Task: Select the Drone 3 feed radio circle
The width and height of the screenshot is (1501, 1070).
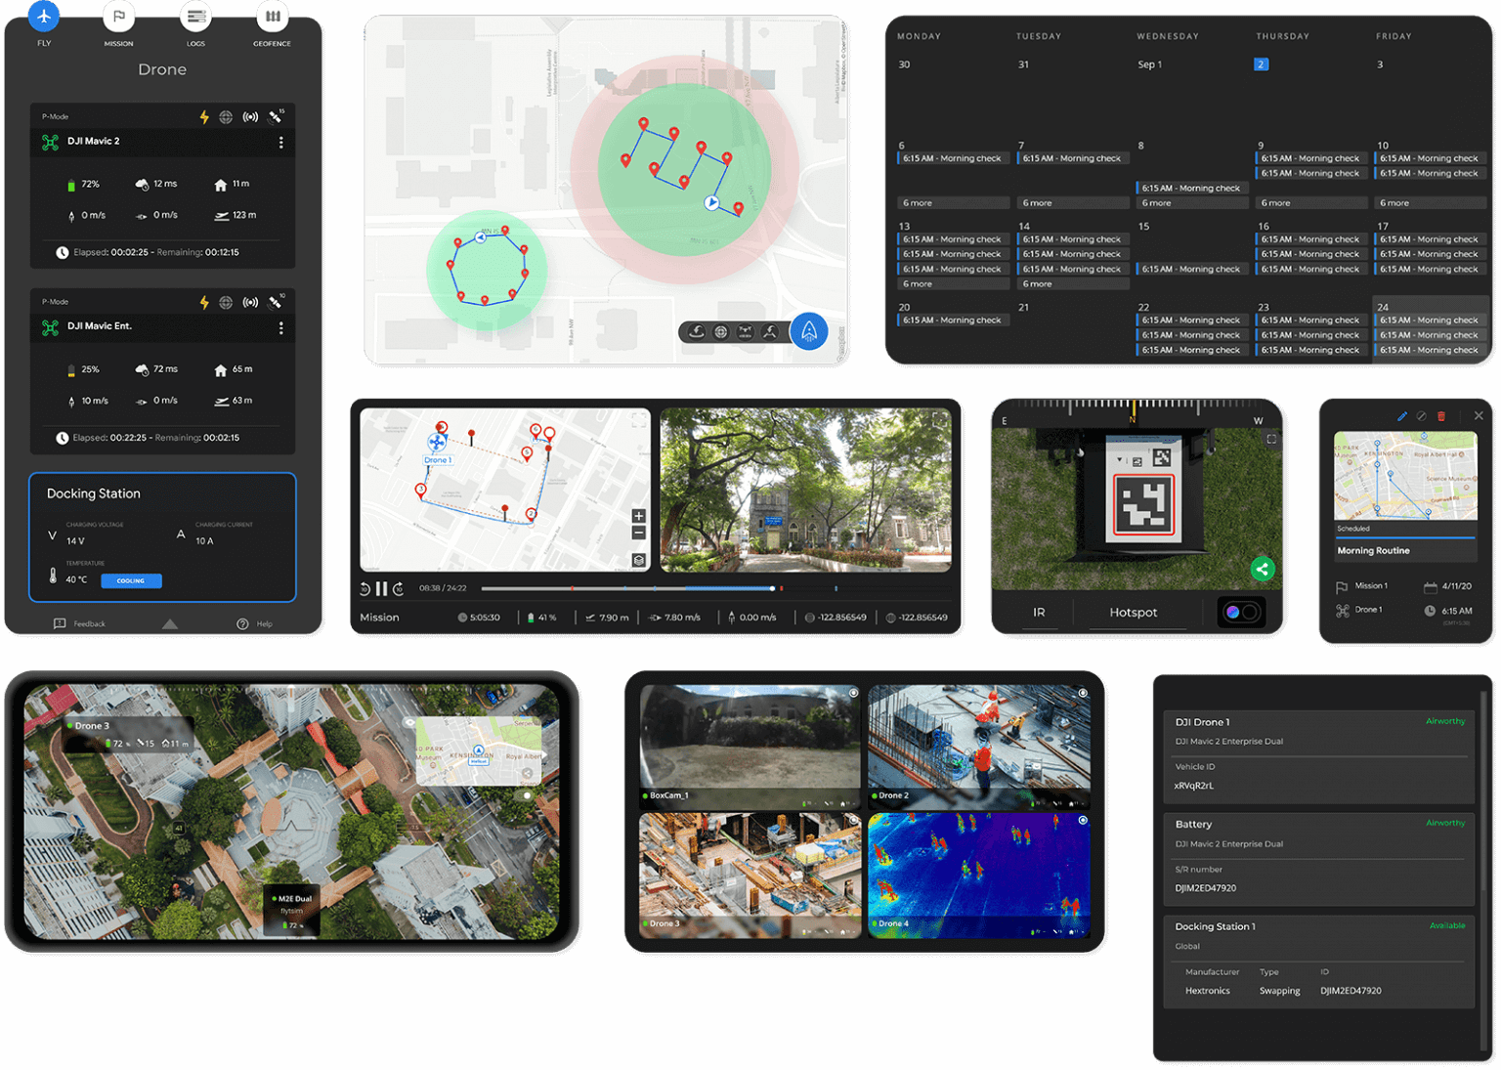Action: [x=853, y=821]
